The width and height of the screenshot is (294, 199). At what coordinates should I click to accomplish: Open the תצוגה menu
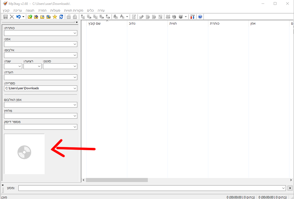[x=30, y=11]
